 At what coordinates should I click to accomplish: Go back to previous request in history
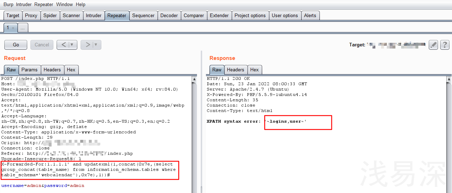(x=64, y=45)
